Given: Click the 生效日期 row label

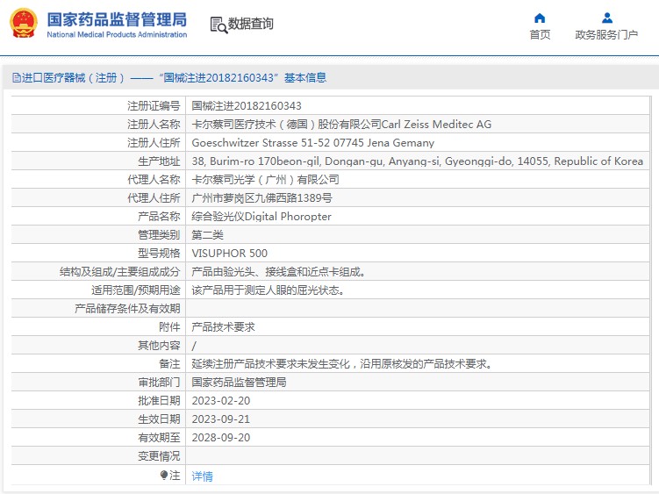Looking at the screenshot, I should 159,419.
